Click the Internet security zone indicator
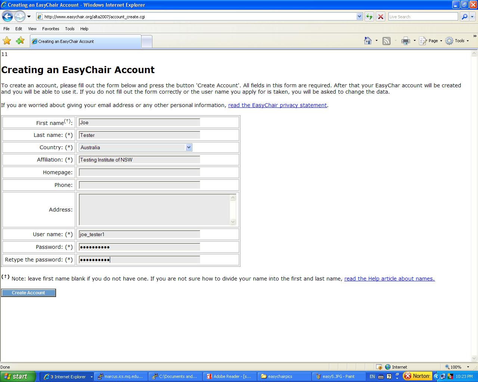This screenshot has height=382, width=478. point(396,367)
